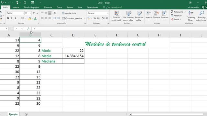207x116 pixels.
Task: Switch to the Datos tab
Action: tap(59, 7)
